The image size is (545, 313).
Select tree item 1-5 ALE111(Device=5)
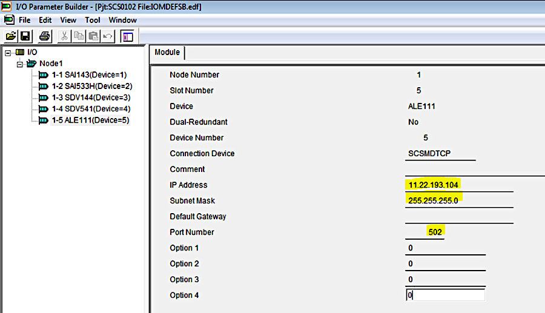(90, 120)
